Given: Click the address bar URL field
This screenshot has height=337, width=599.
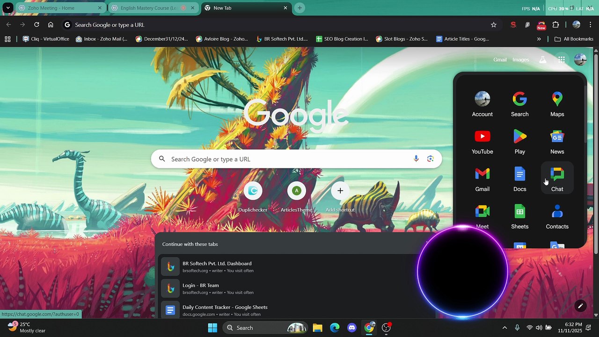Looking at the screenshot, I should click(281, 25).
